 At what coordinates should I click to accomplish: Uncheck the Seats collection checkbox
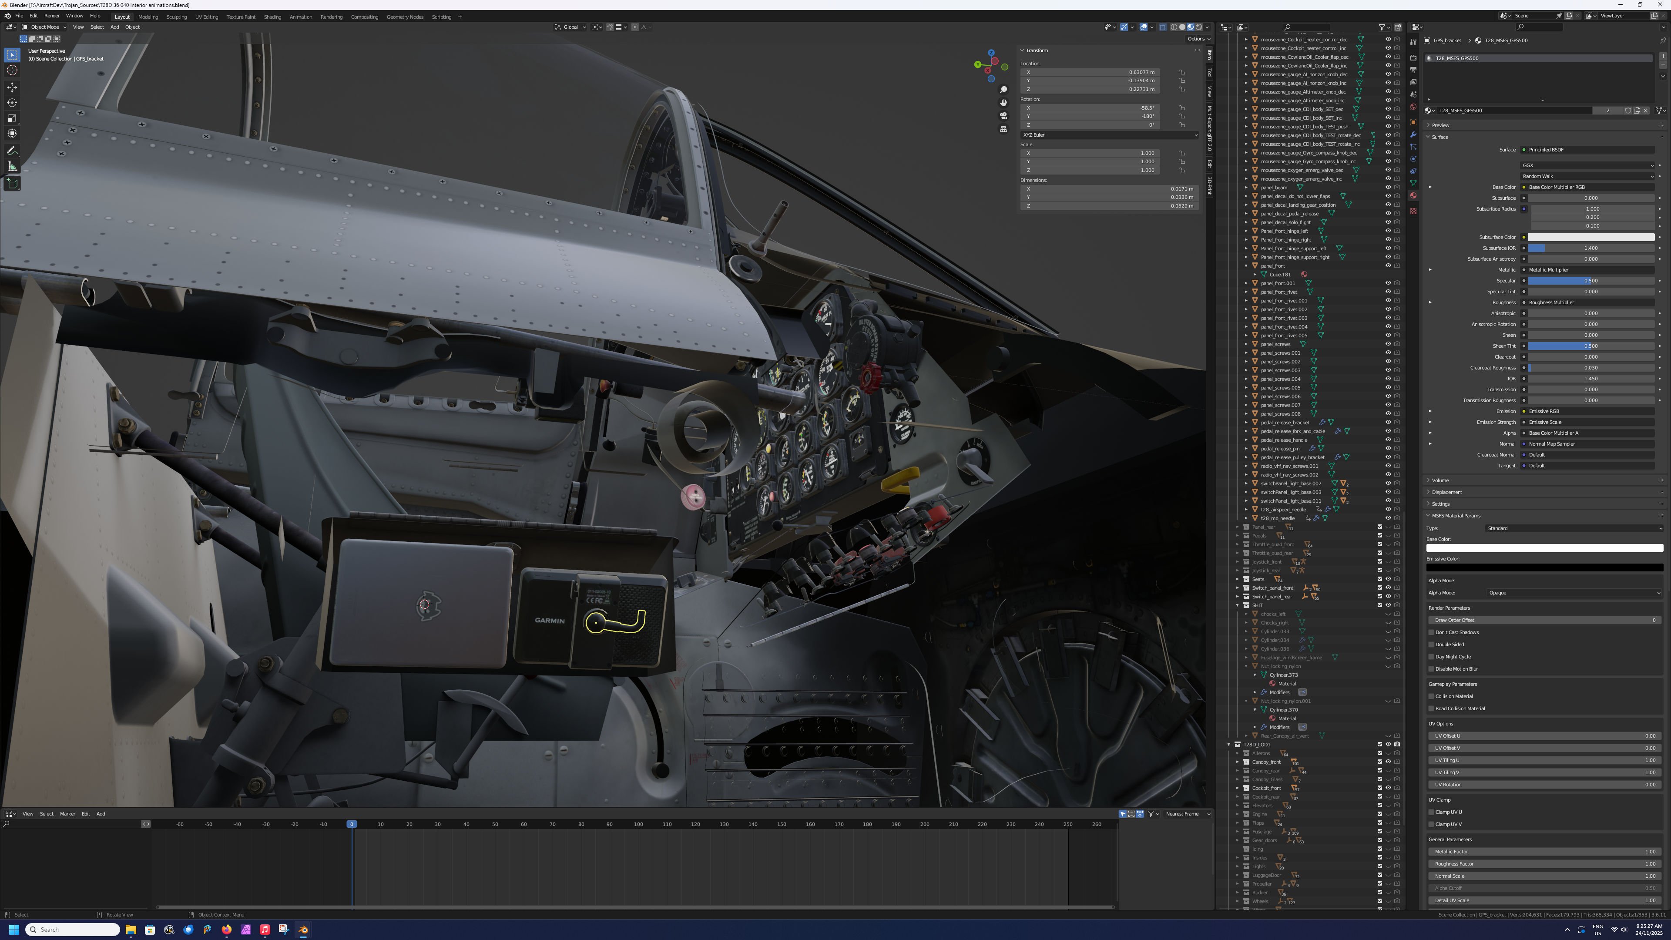click(x=1380, y=579)
